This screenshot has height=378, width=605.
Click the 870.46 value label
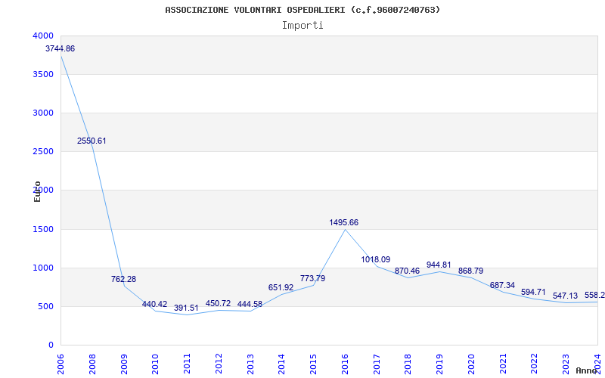point(407,271)
